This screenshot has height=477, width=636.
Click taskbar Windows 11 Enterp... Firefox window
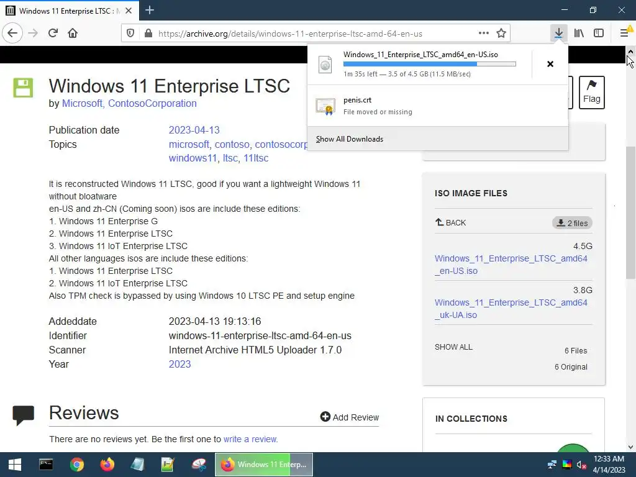point(263,465)
